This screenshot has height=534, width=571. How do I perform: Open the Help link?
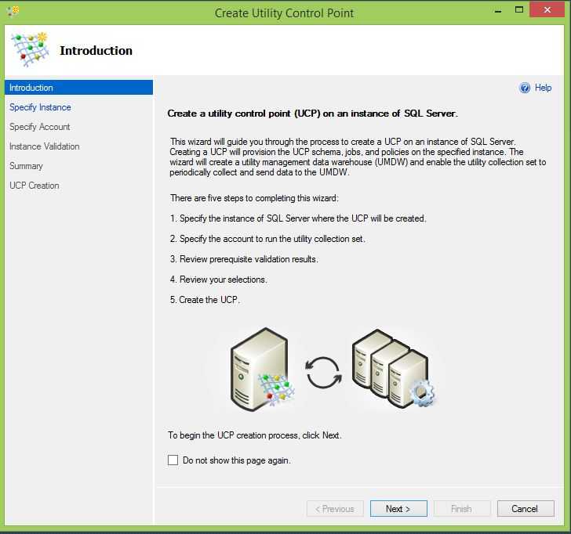pyautogui.click(x=543, y=88)
